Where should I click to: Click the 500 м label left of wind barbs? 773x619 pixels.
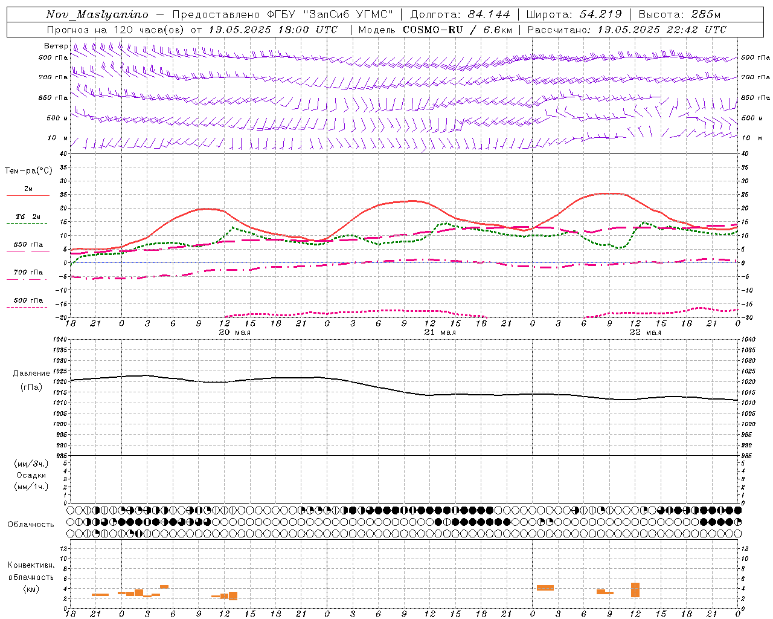57,118
